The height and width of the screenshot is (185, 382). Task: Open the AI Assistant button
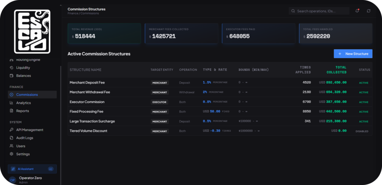pos(32,169)
